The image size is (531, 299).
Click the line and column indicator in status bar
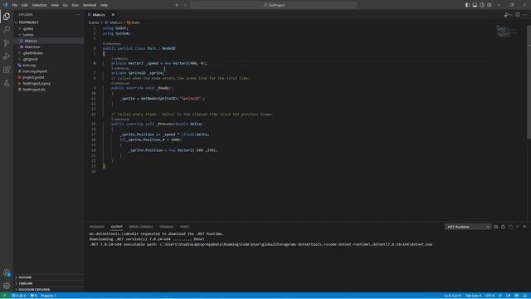(x=453, y=296)
